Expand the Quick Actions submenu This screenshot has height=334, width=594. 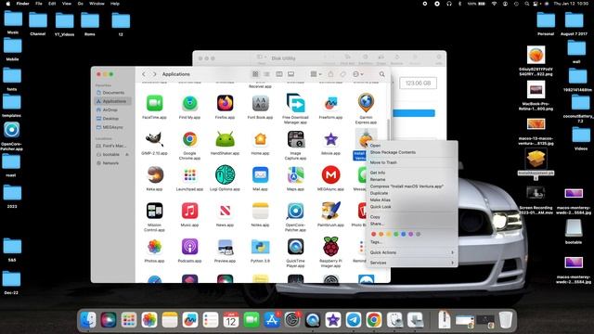coord(412,252)
